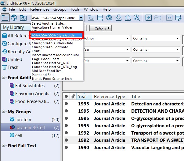Click the Insert Citation quote icon
The image size is (184, 161).
click(169, 18)
